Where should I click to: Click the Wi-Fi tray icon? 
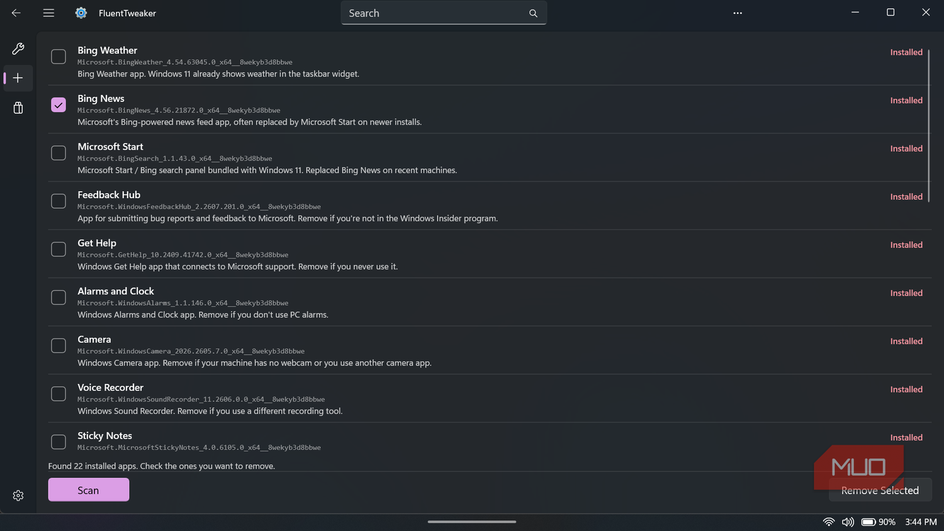point(829,522)
